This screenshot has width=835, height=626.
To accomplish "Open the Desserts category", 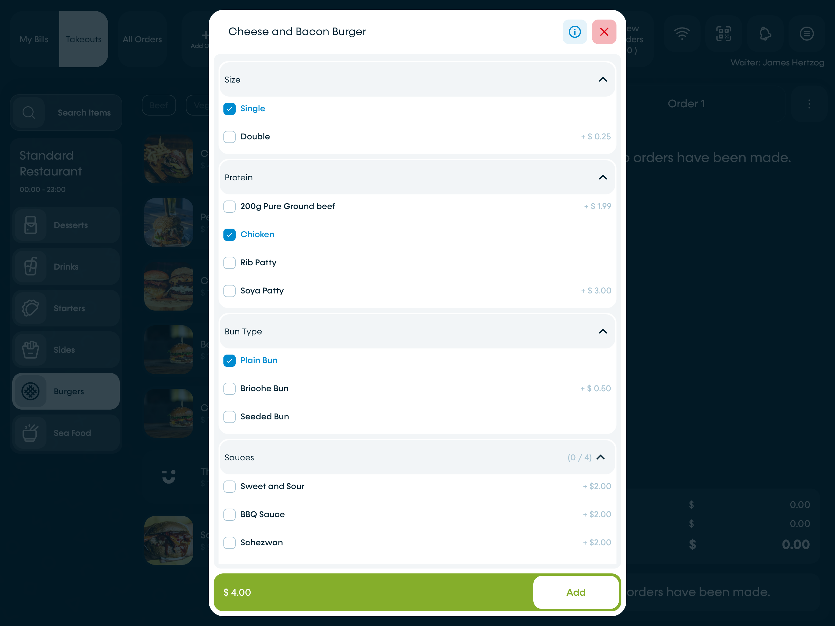I will tap(66, 225).
